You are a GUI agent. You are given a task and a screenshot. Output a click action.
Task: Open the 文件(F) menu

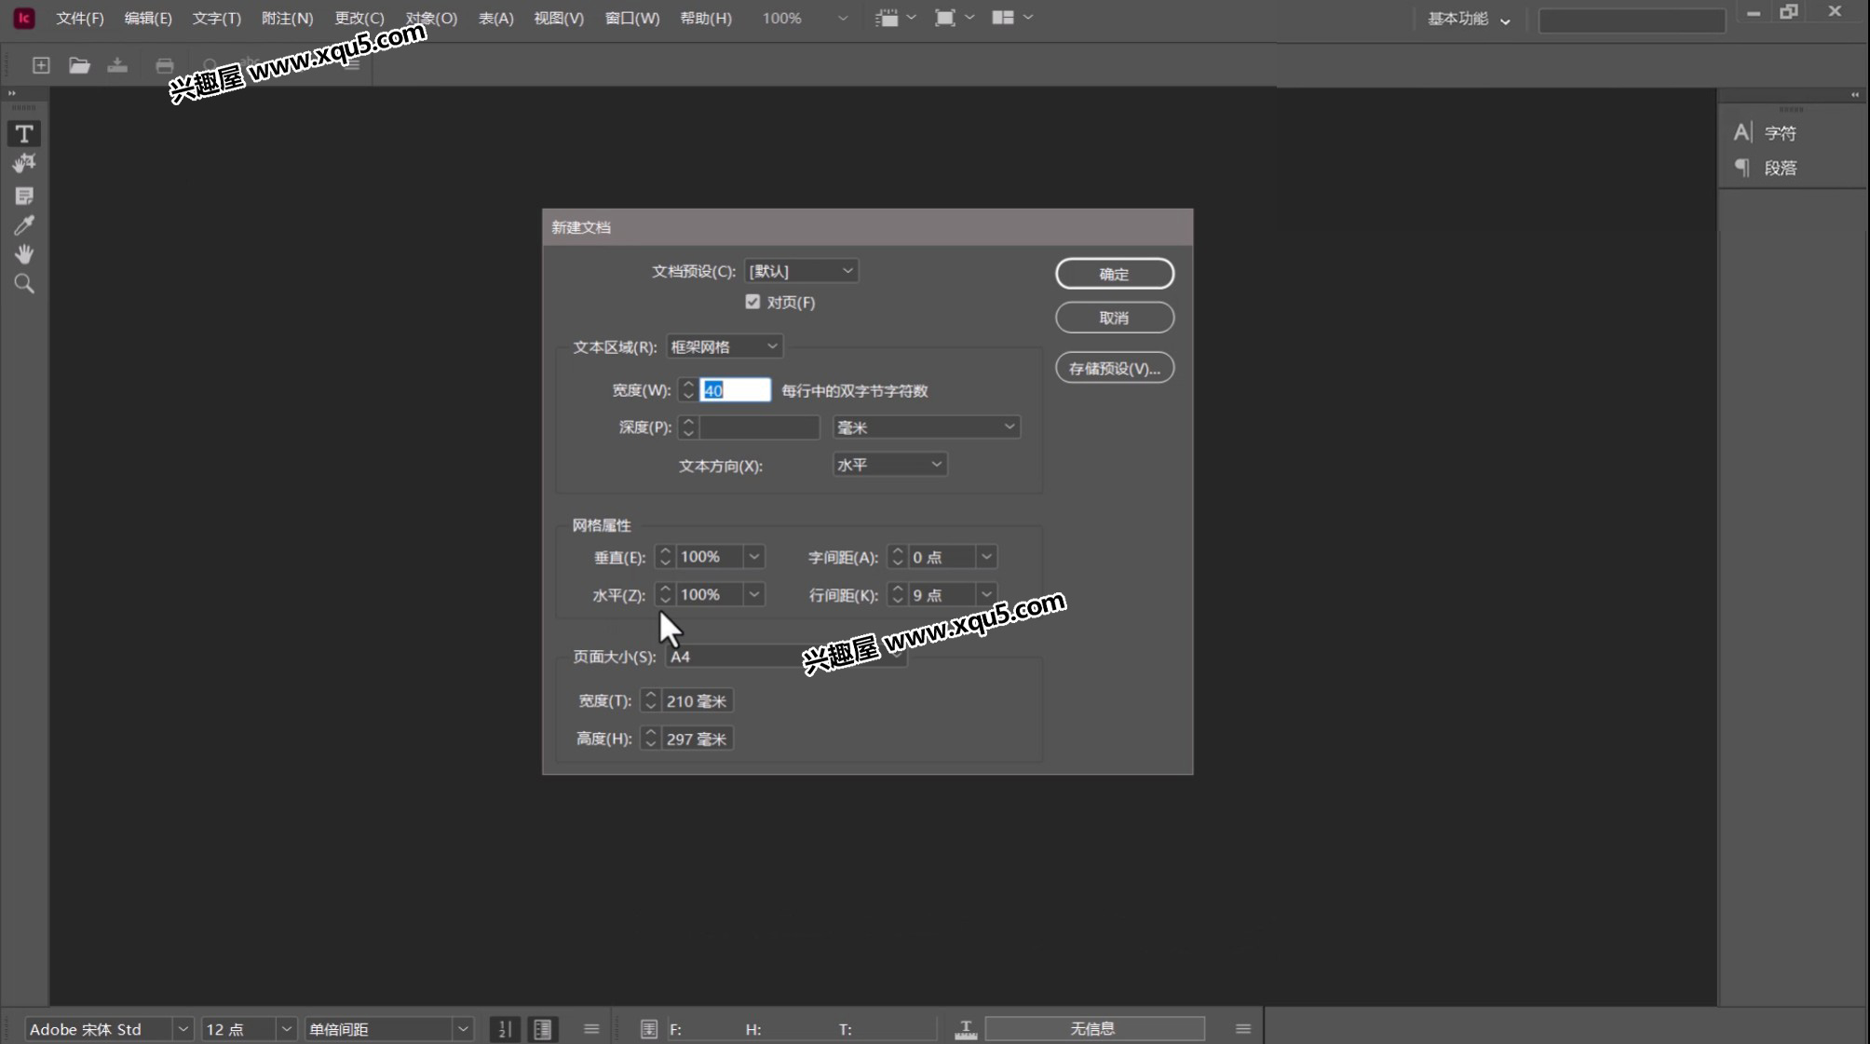80,18
